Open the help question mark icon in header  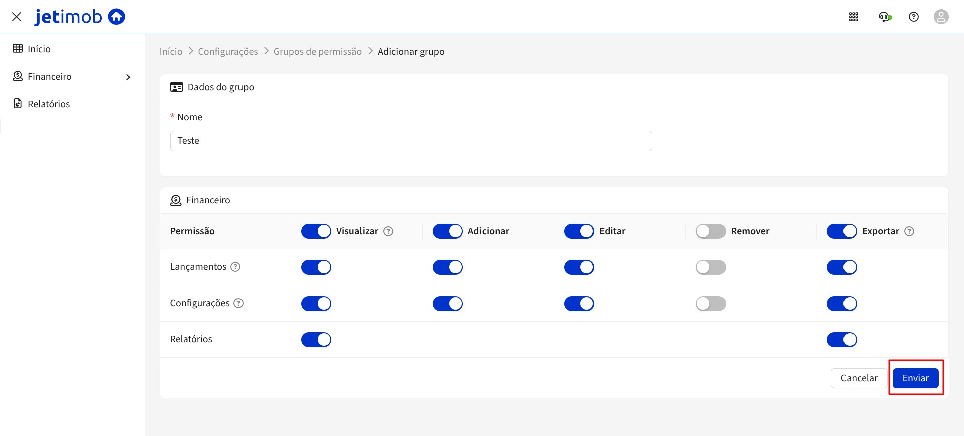pos(913,17)
